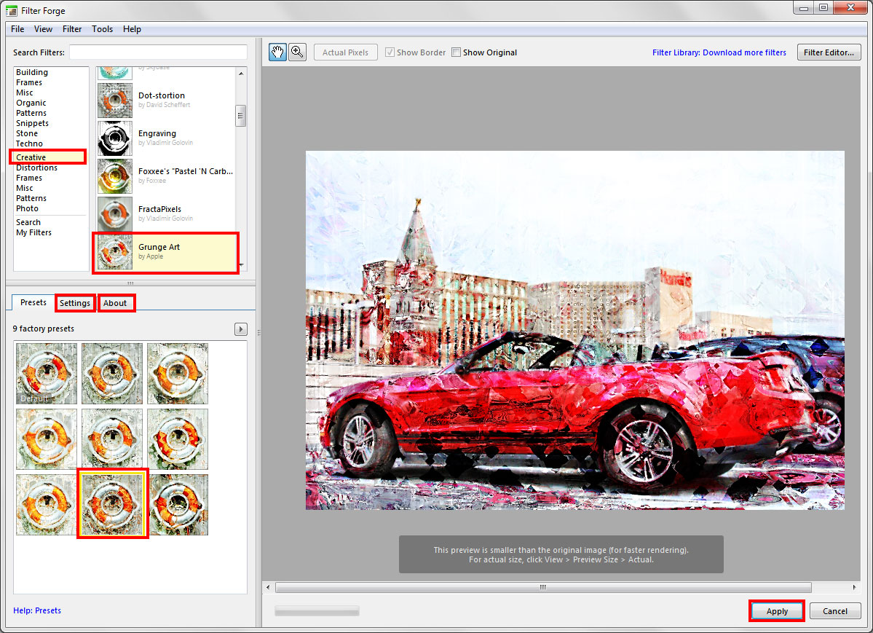873x633 pixels.
Task: Click the Apply button
Action: [x=777, y=610]
